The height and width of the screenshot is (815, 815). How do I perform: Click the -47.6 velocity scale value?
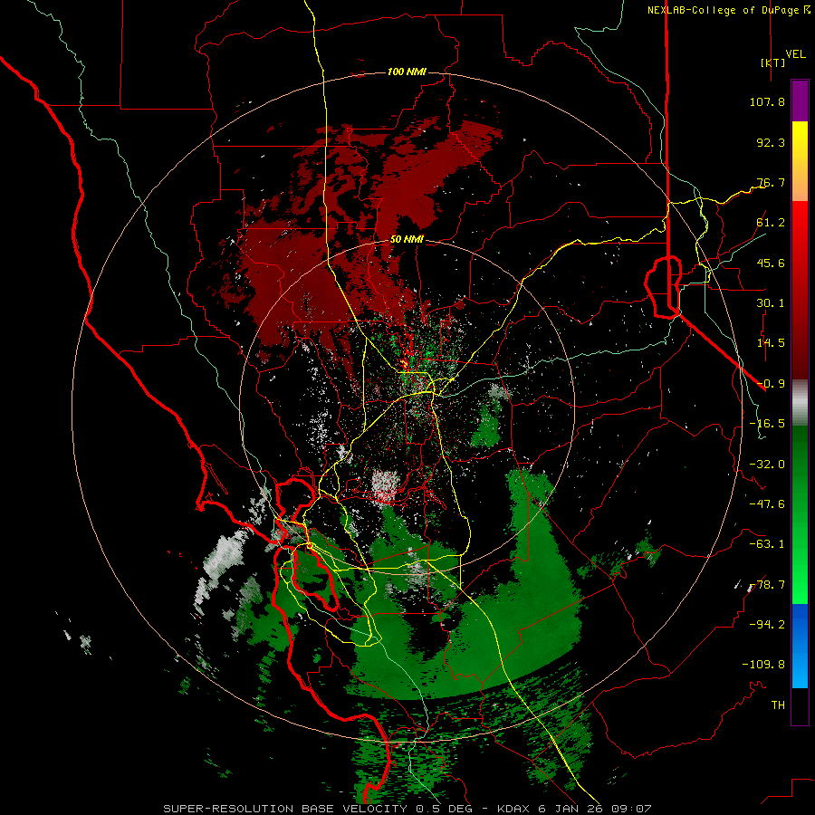tap(767, 504)
